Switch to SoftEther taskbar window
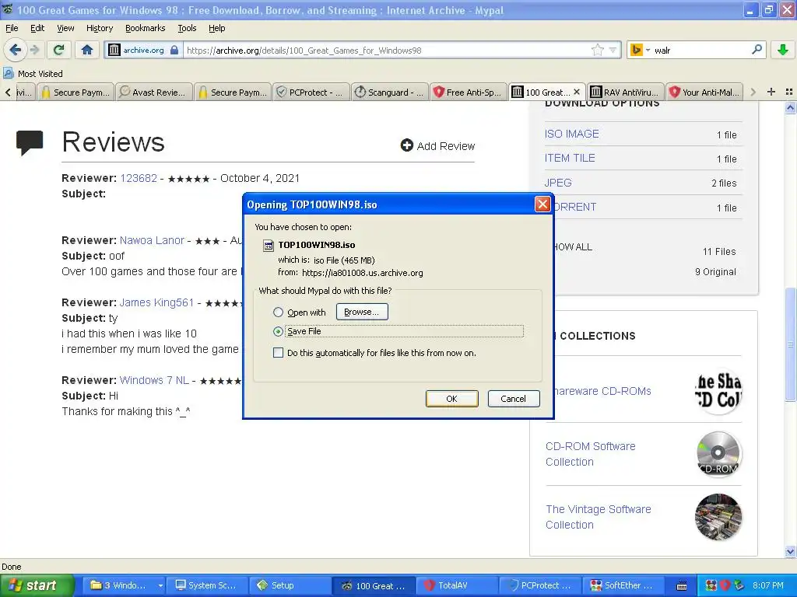797x597 pixels. pyautogui.click(x=623, y=585)
